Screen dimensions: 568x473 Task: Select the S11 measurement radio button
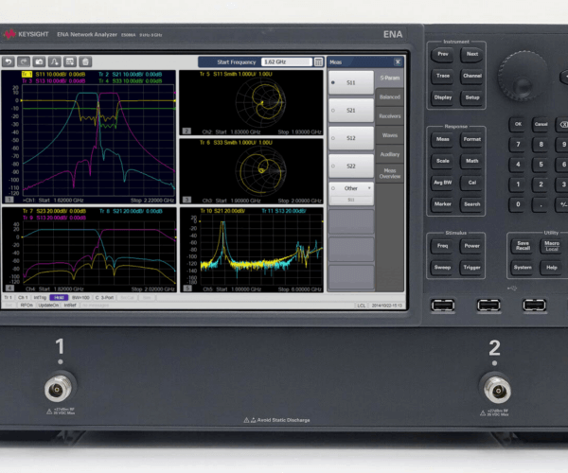click(x=333, y=82)
